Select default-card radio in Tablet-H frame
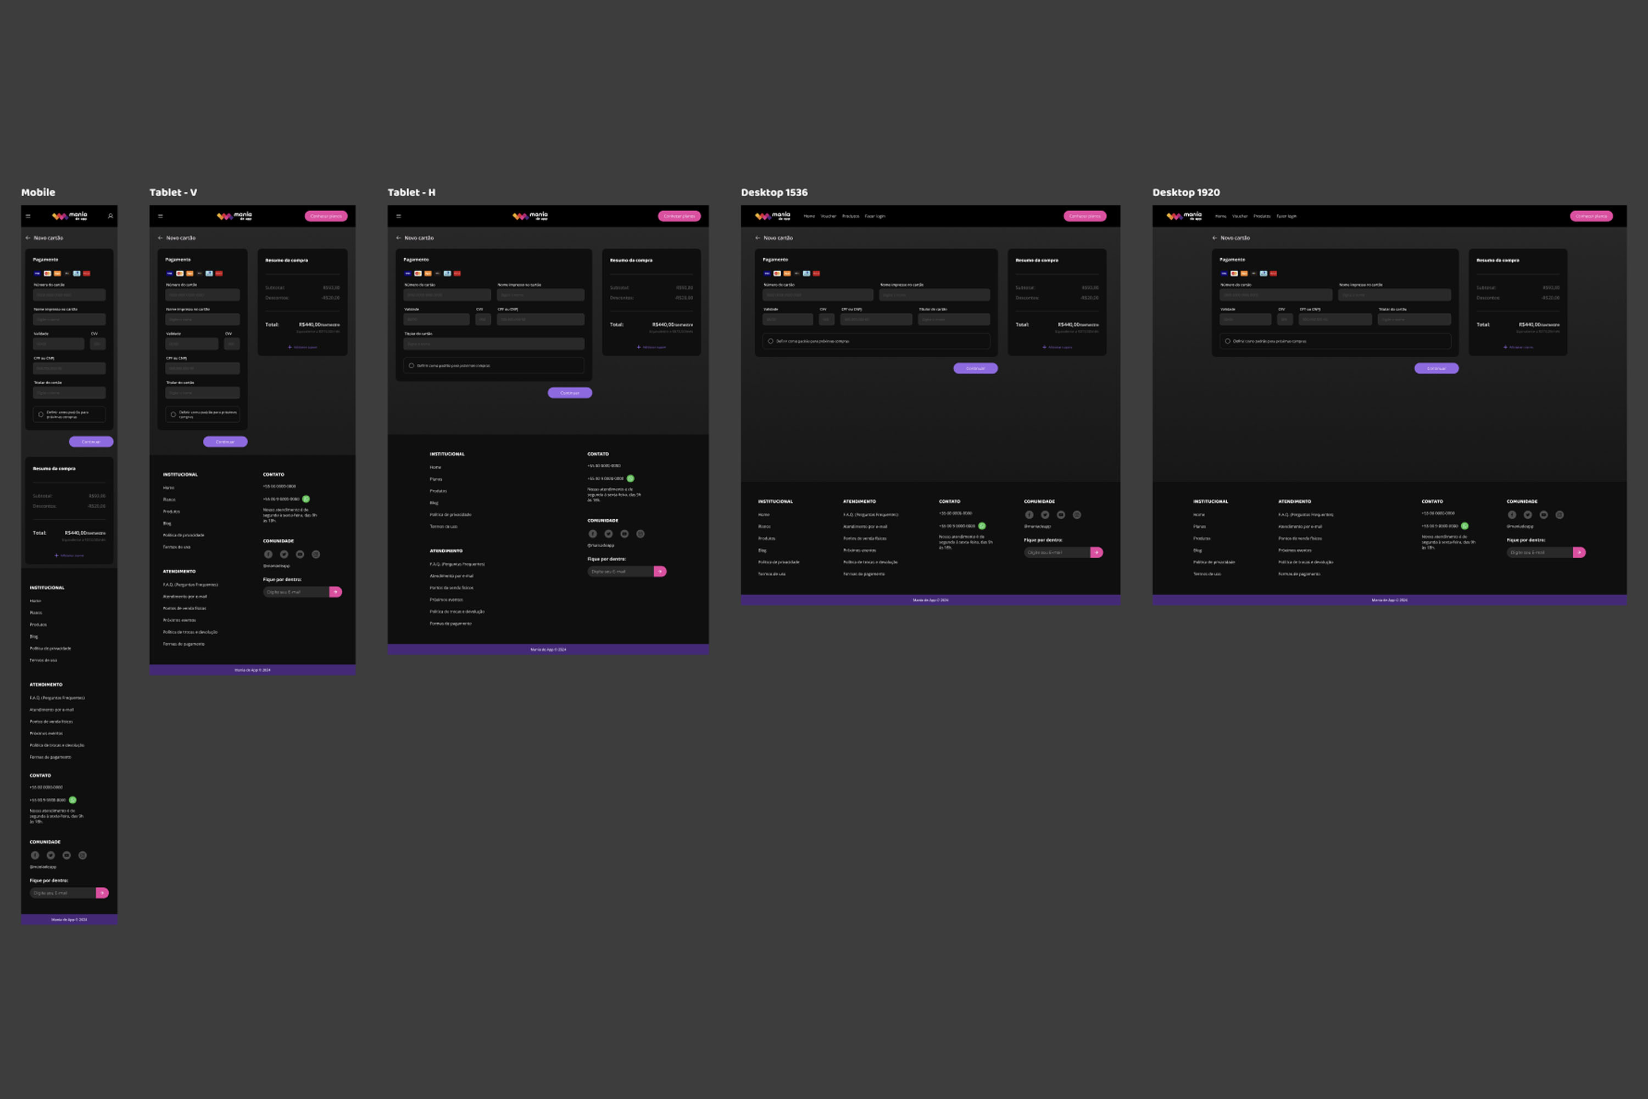The width and height of the screenshot is (1648, 1099). (x=411, y=365)
